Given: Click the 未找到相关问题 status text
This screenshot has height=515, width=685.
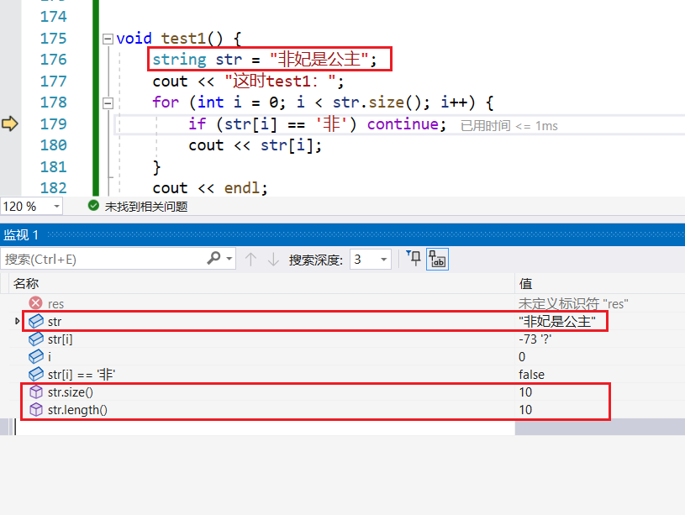Looking at the screenshot, I should pos(146,207).
